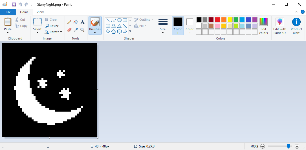Click the Zoom out minus button
The image size is (306, 150).
263,146
